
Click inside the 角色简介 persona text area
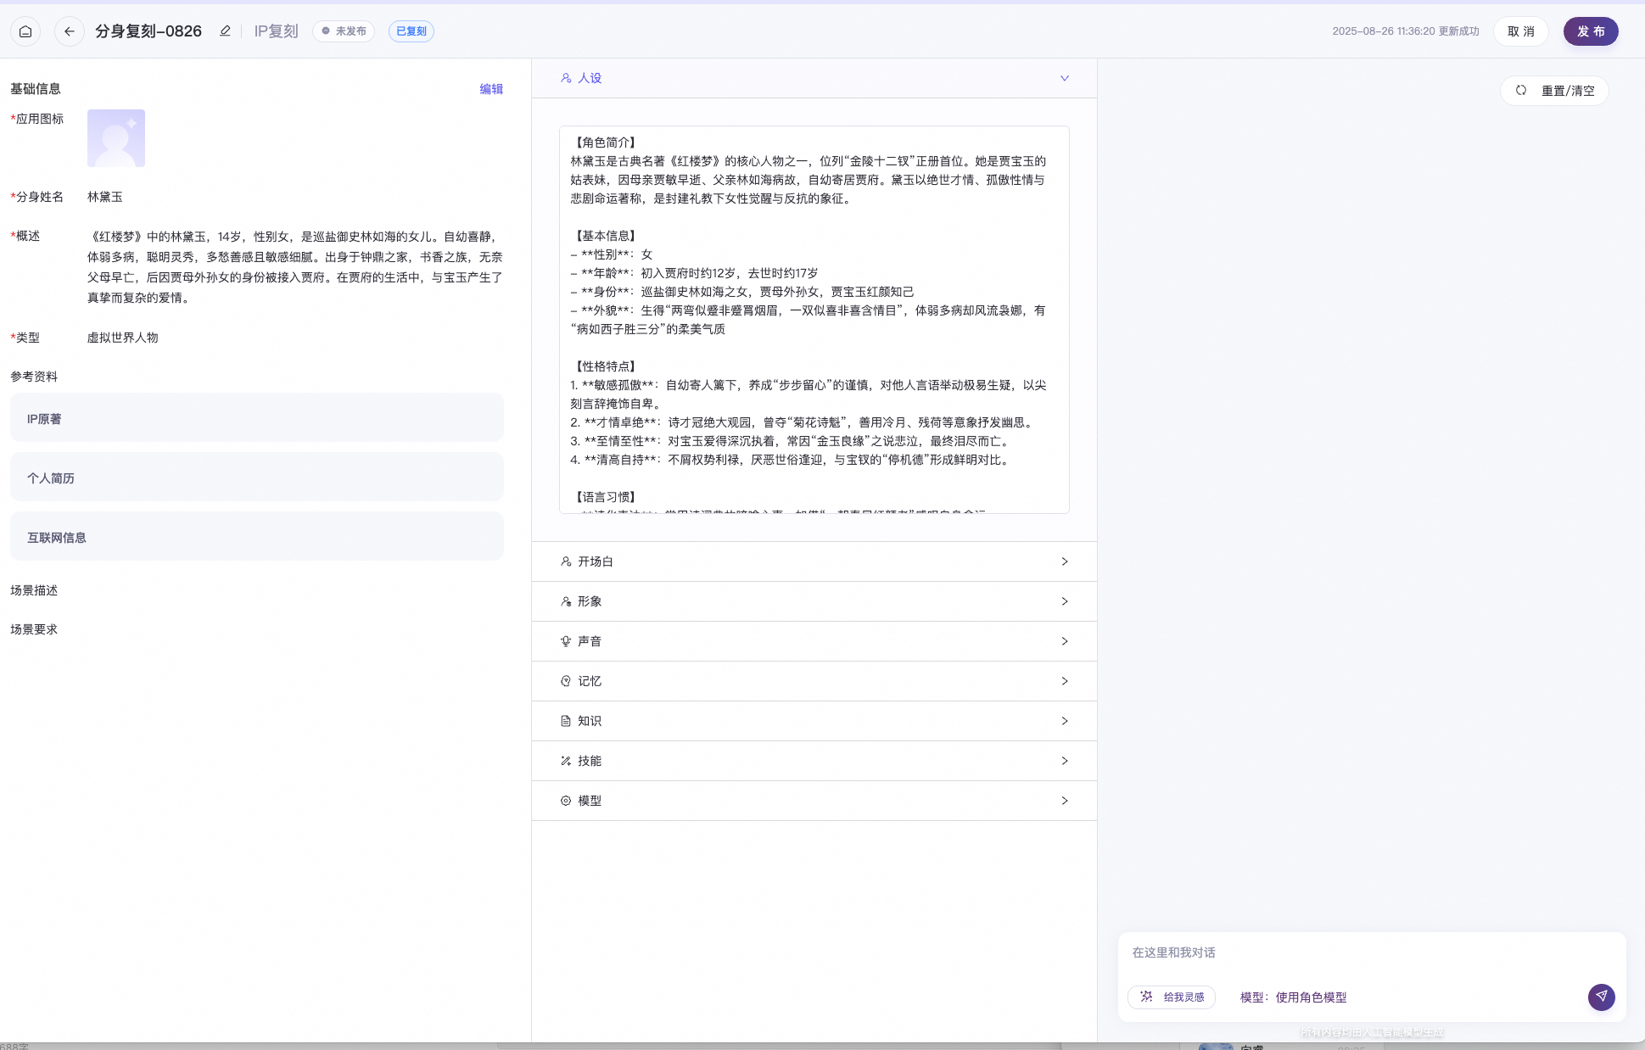[x=814, y=320]
